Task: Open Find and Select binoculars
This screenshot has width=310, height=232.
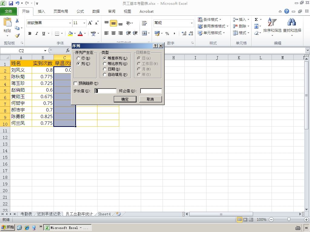Action: (x=292, y=22)
